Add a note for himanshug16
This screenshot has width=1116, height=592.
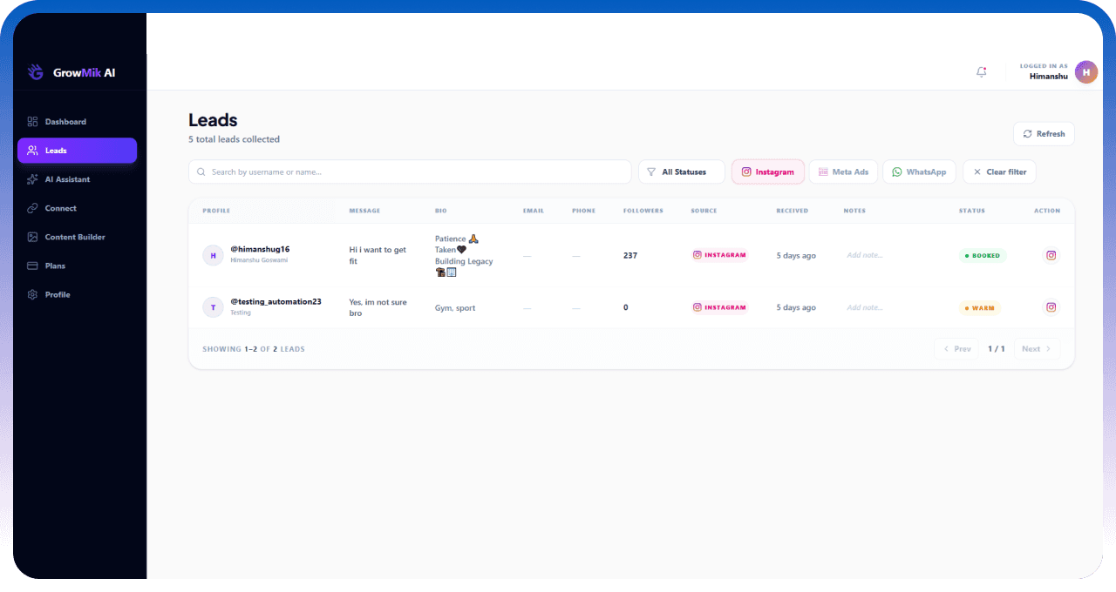pyautogui.click(x=865, y=255)
